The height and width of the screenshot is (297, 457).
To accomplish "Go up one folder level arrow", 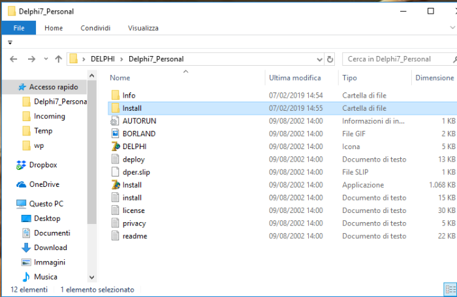I will [x=58, y=59].
